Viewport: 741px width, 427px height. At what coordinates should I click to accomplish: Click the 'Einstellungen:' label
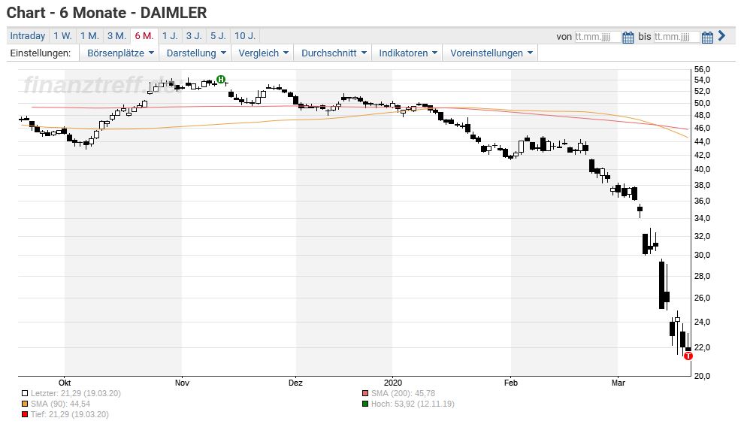[x=41, y=53]
